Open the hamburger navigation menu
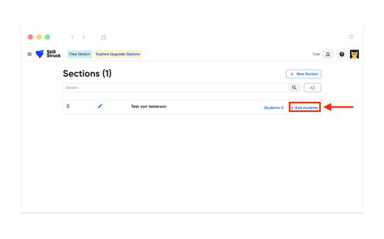The height and width of the screenshot is (239, 384). click(x=30, y=54)
